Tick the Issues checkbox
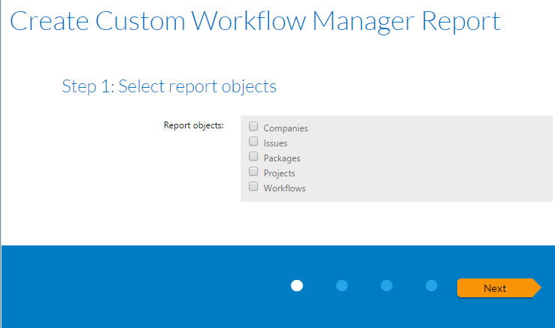 click(253, 142)
